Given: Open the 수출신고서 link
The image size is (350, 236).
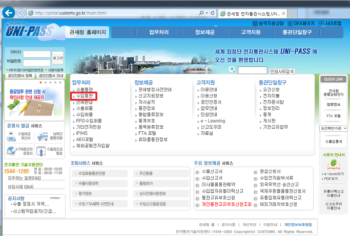Looking at the screenshot, I should pos(212,172).
